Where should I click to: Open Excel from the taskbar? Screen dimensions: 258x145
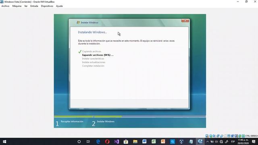[154, 141]
